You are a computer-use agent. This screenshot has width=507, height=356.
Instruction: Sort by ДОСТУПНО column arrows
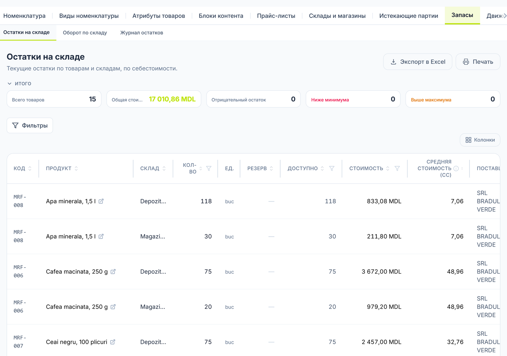tap(322, 169)
